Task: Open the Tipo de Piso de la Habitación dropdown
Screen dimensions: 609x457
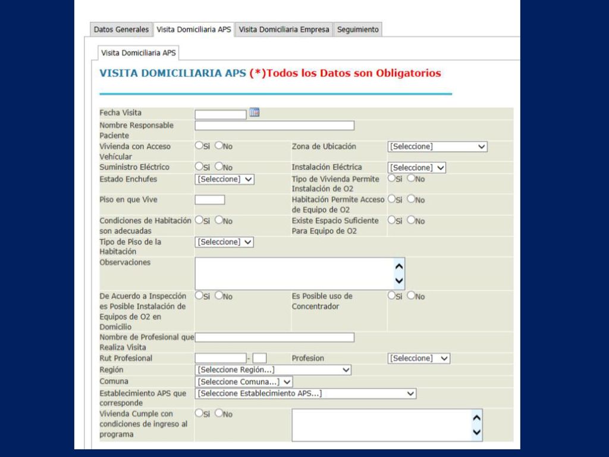Action: (224, 242)
